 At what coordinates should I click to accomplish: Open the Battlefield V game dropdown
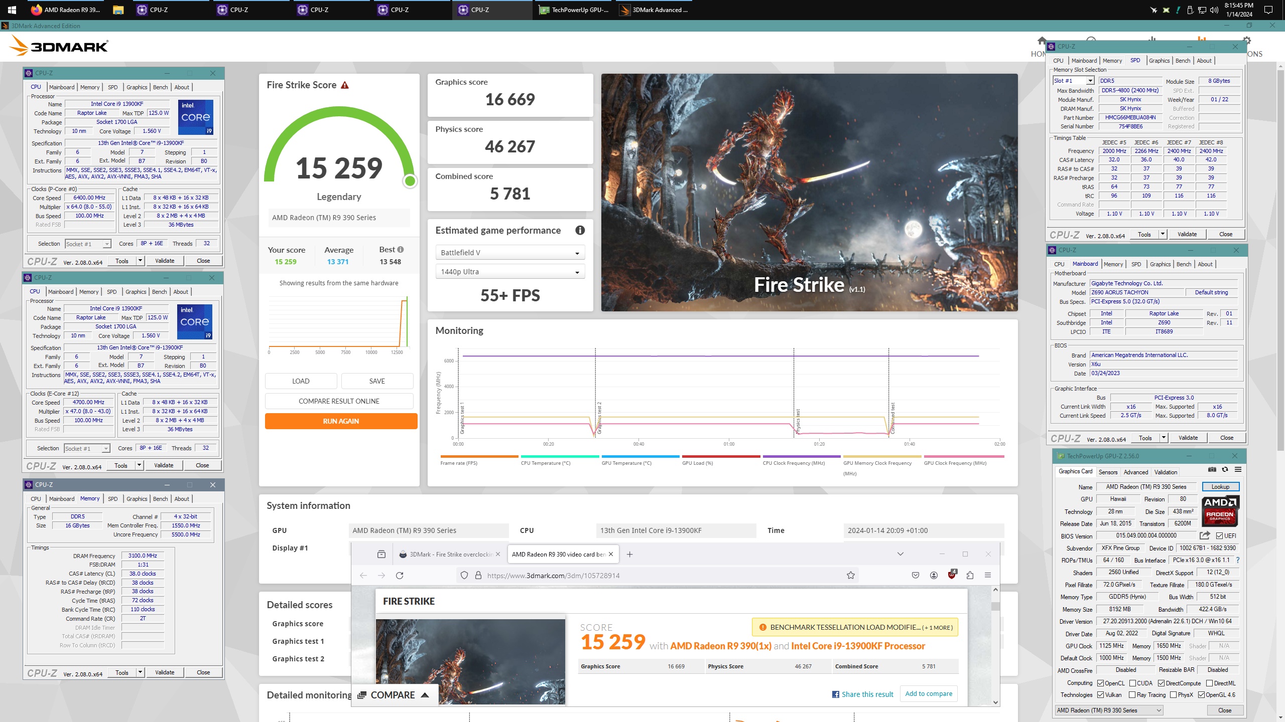coord(510,253)
